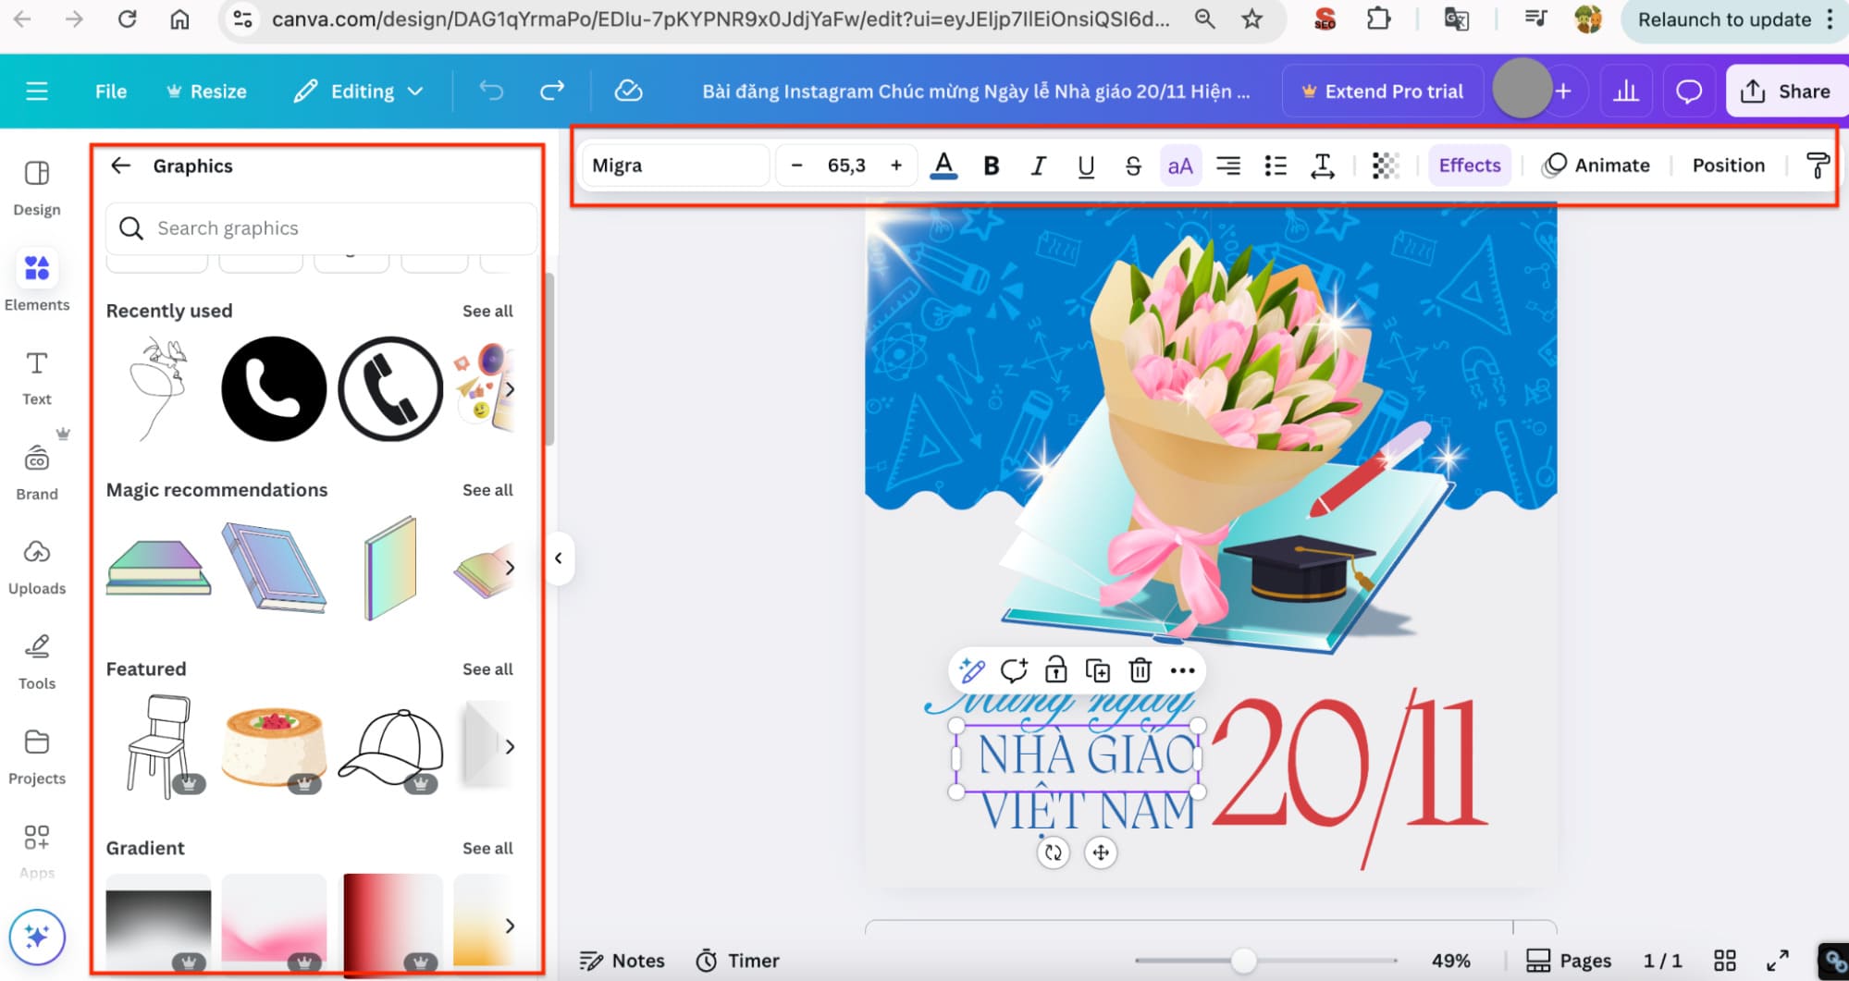Click the Magic Write pencil icon
This screenshot has height=981, width=1849.
tap(971, 670)
